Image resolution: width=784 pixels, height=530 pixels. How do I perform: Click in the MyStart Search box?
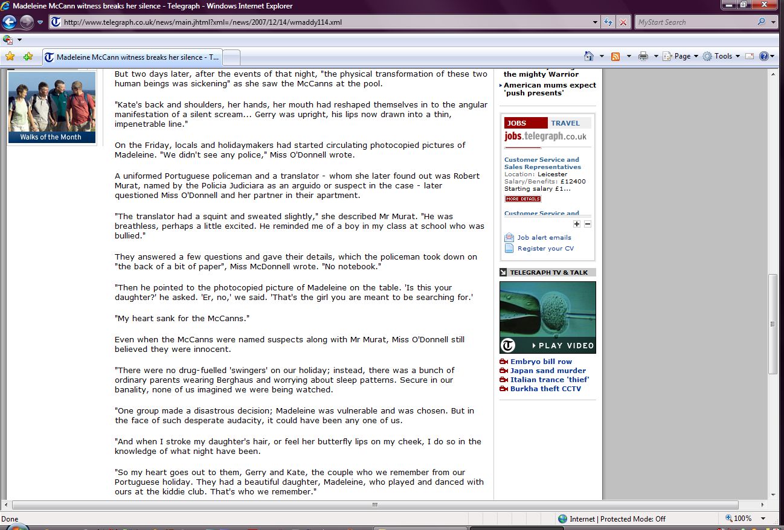pyautogui.click(x=695, y=22)
